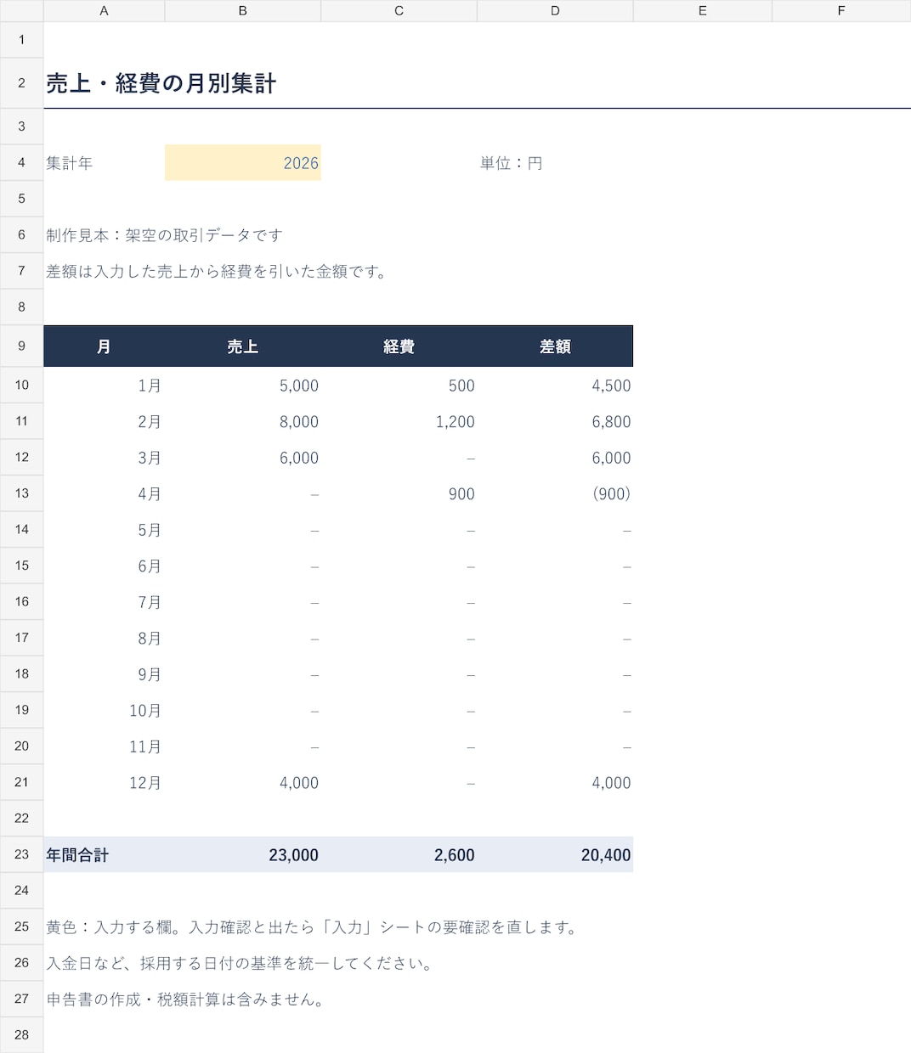Click the 経費 table header
911x1053 pixels.
click(x=399, y=346)
